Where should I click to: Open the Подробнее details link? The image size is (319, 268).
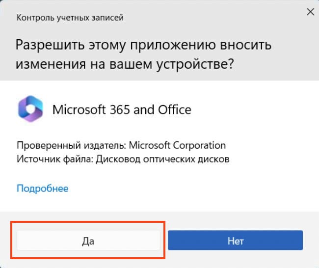(x=42, y=188)
